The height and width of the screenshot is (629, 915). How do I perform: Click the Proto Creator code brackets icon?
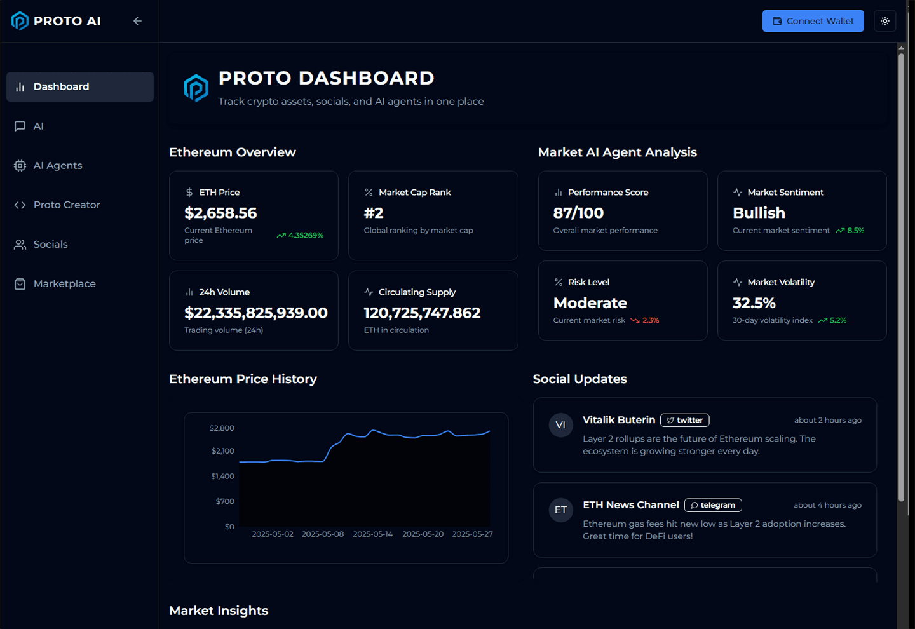pyautogui.click(x=20, y=205)
